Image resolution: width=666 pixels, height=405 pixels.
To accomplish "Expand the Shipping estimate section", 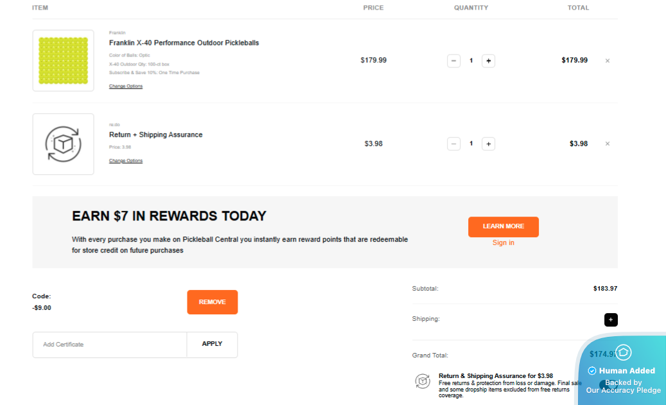I will click(611, 319).
